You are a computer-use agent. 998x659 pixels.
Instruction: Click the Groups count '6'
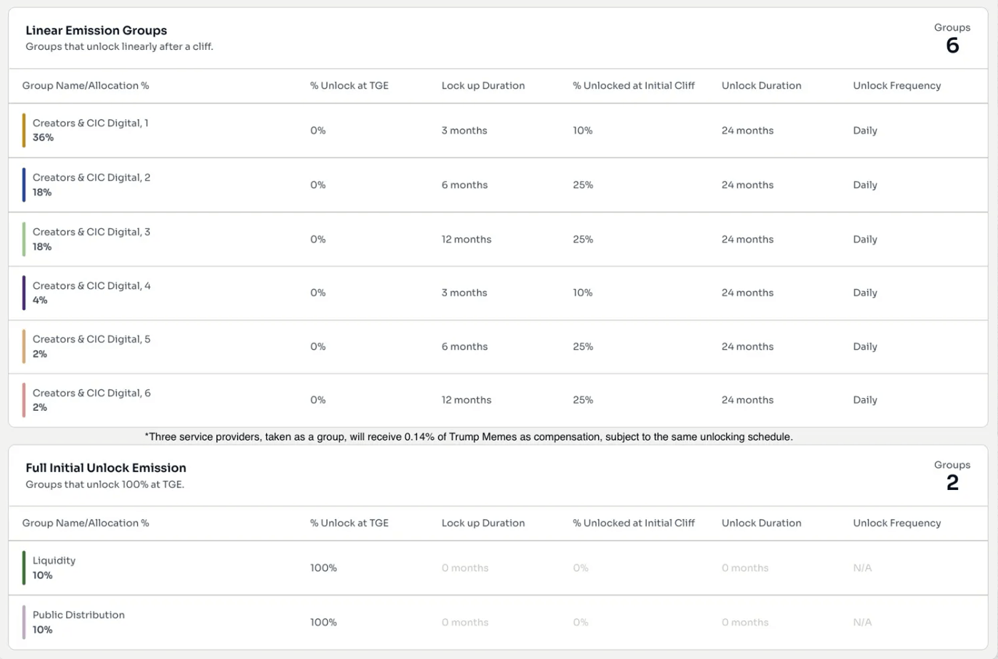point(952,46)
